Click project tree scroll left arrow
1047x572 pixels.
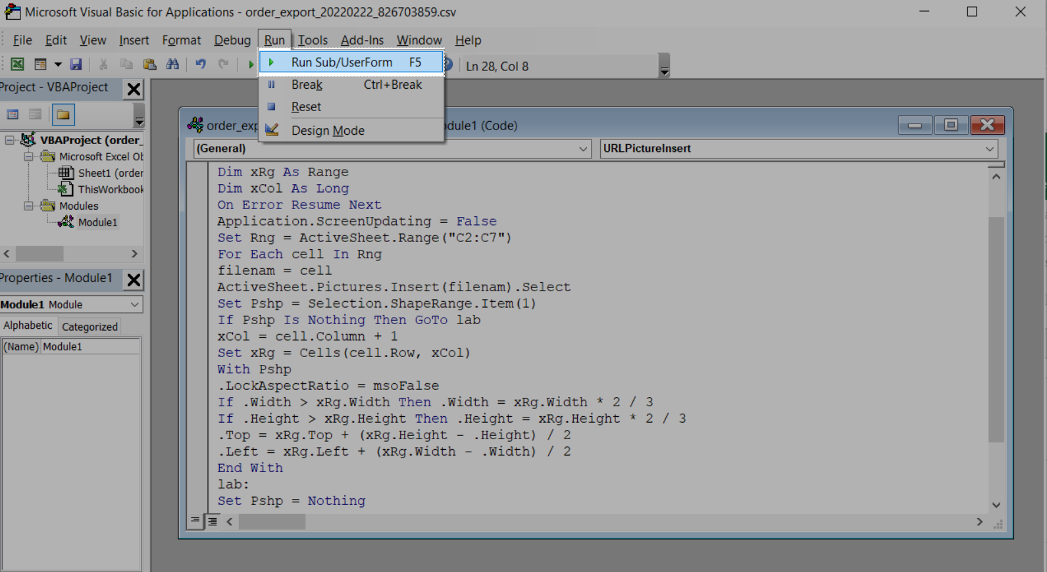pyautogui.click(x=7, y=253)
